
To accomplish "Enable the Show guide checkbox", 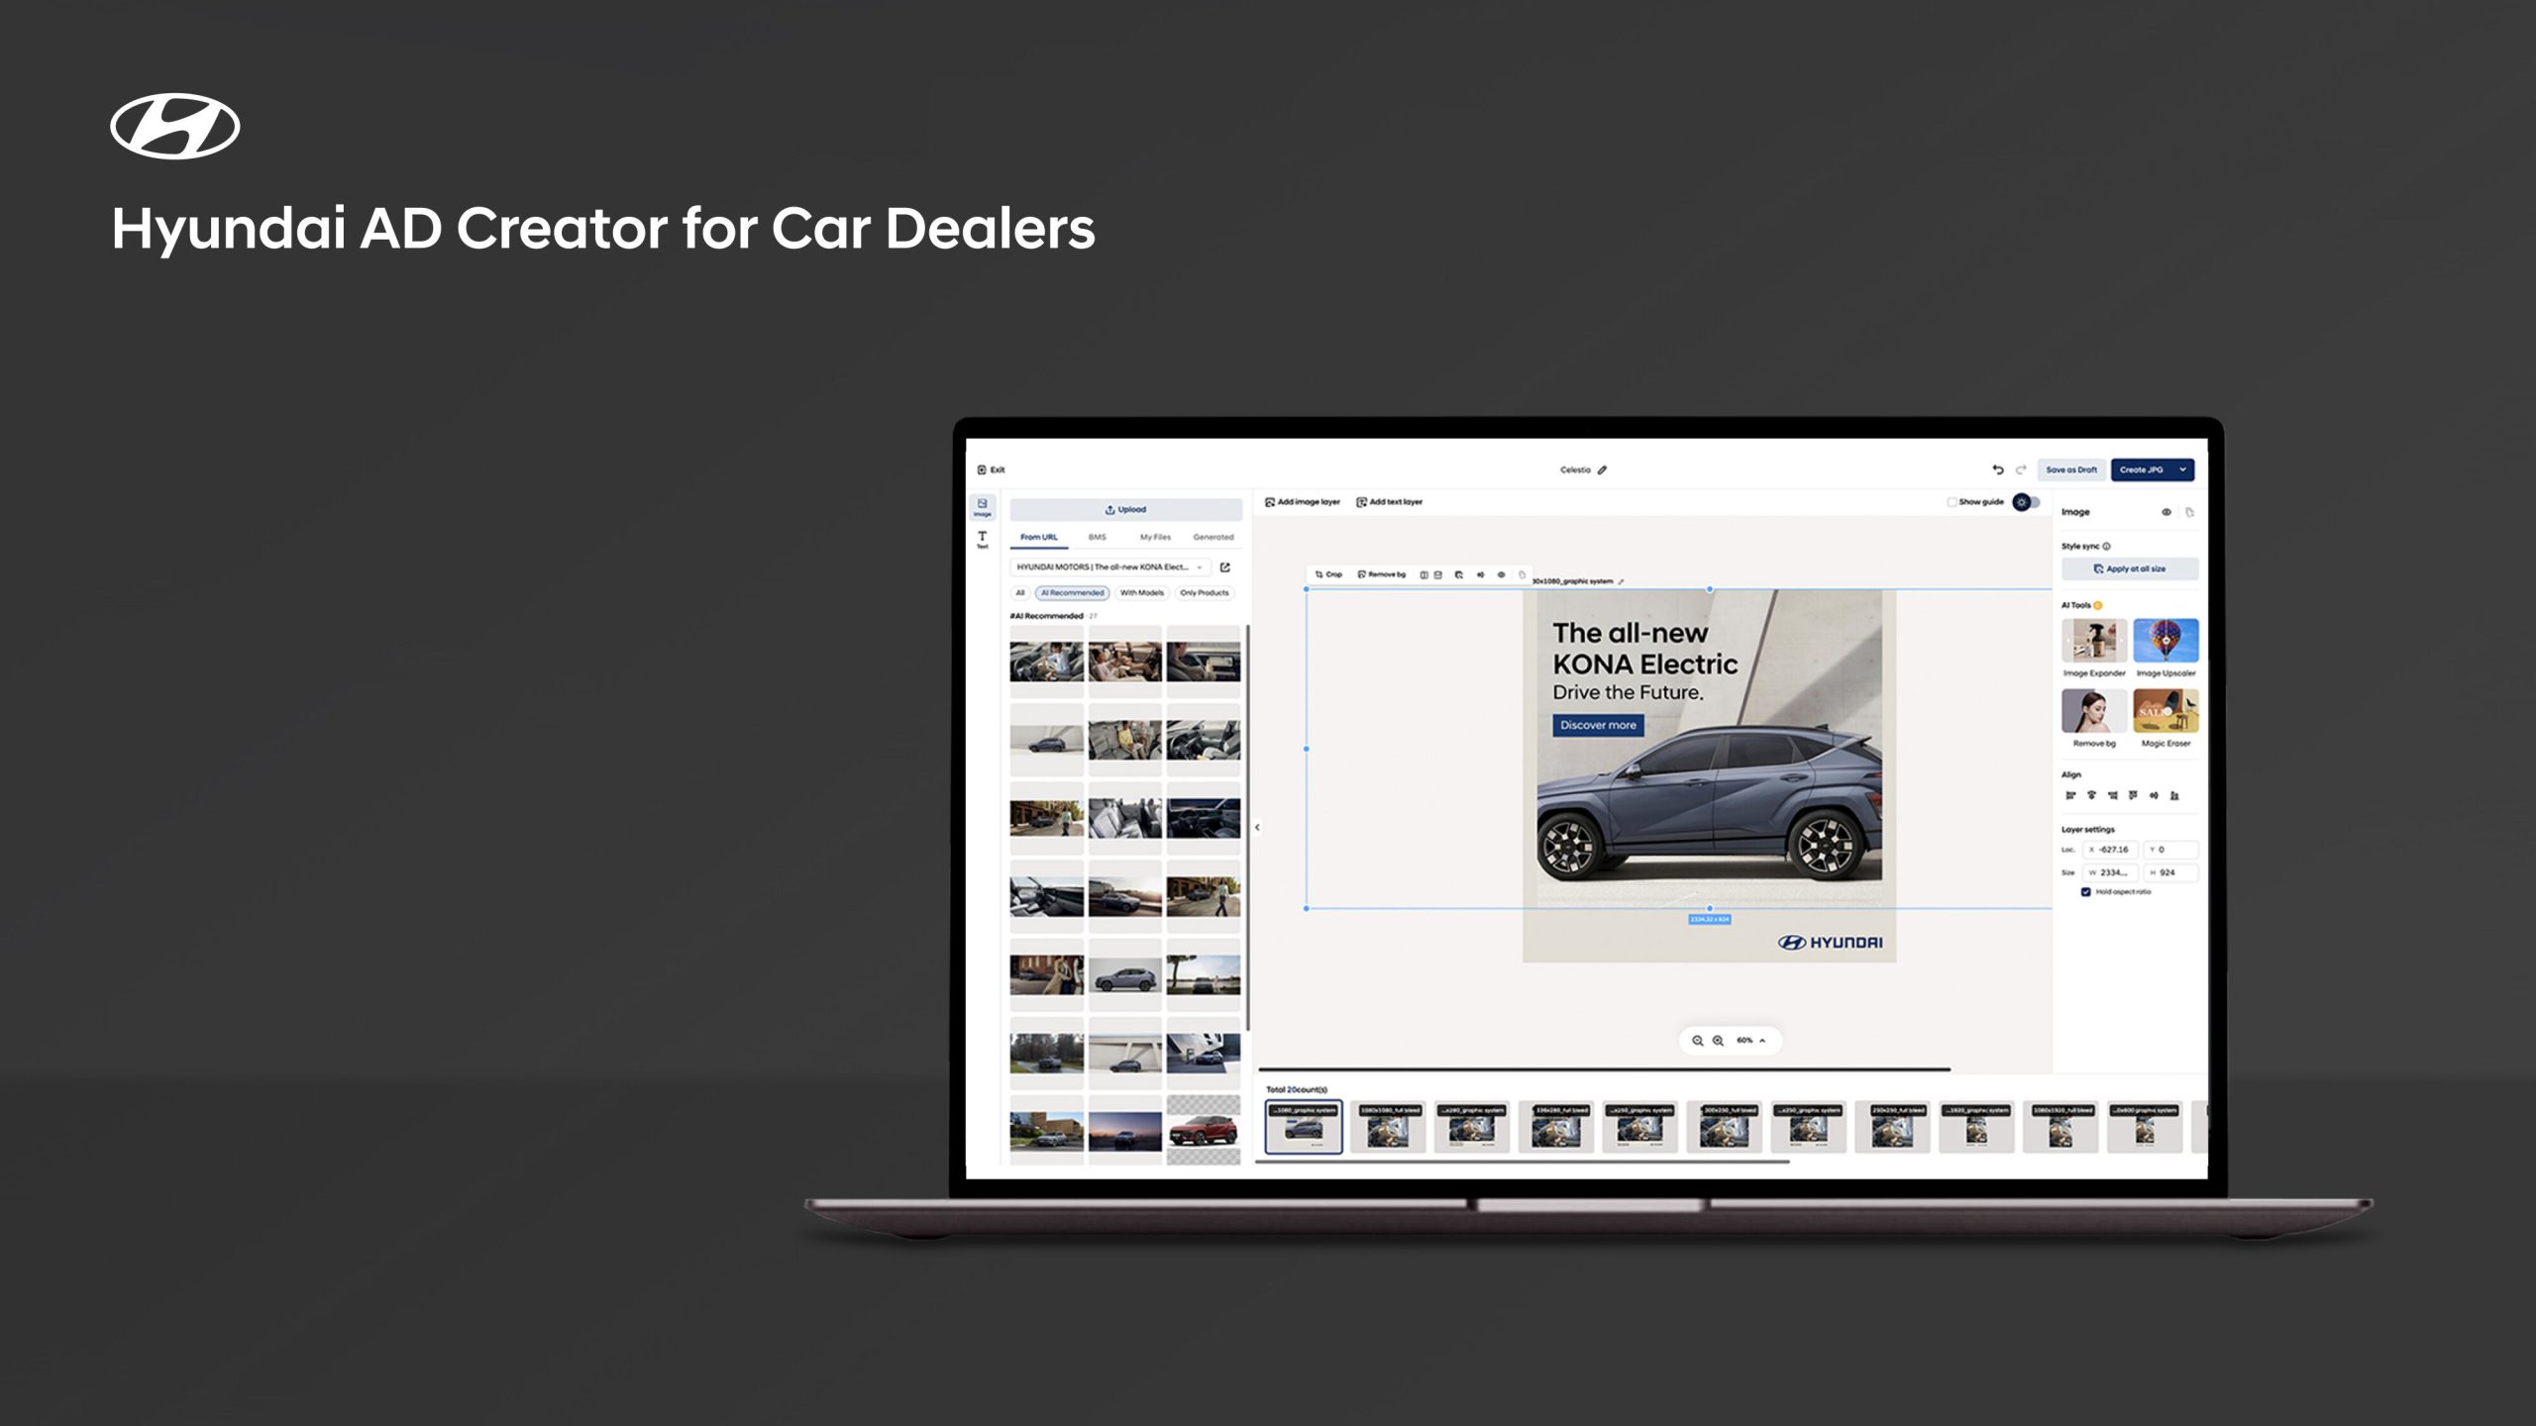I will [1952, 502].
